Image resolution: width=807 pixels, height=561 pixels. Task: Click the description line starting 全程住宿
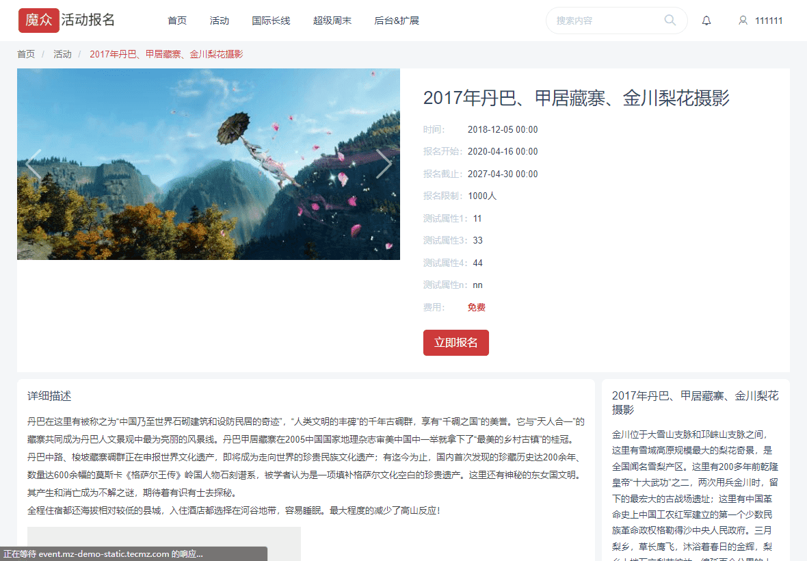click(234, 510)
